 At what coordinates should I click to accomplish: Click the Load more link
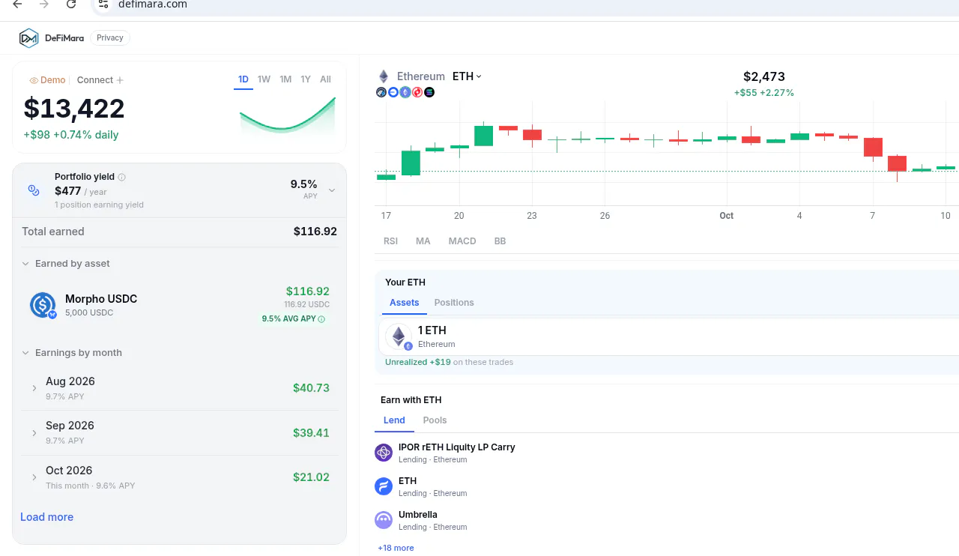pos(47,517)
